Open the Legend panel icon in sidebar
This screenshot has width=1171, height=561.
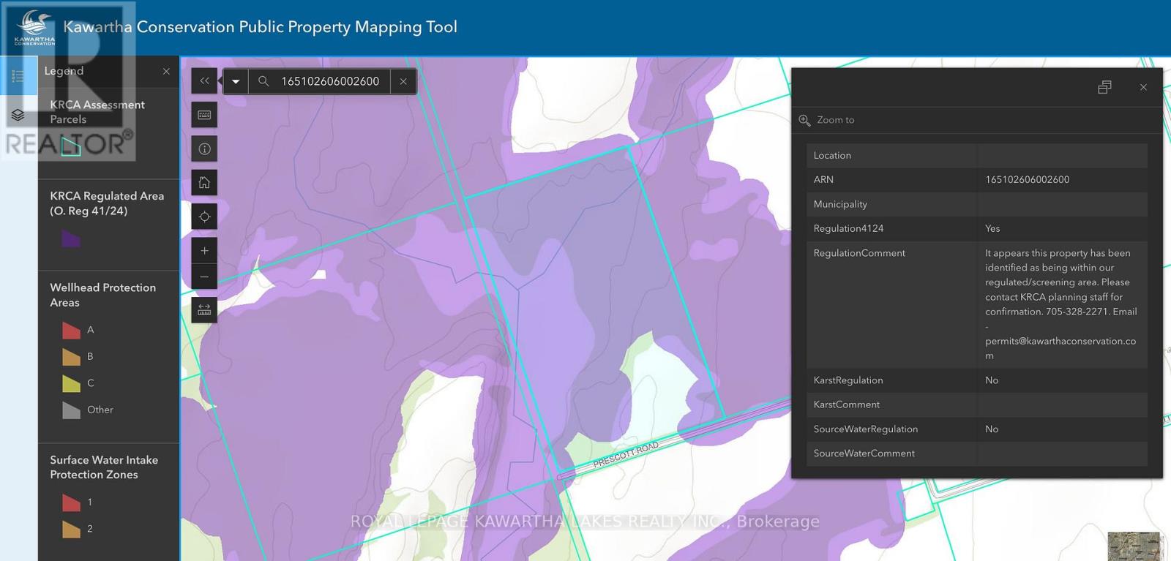(18, 76)
